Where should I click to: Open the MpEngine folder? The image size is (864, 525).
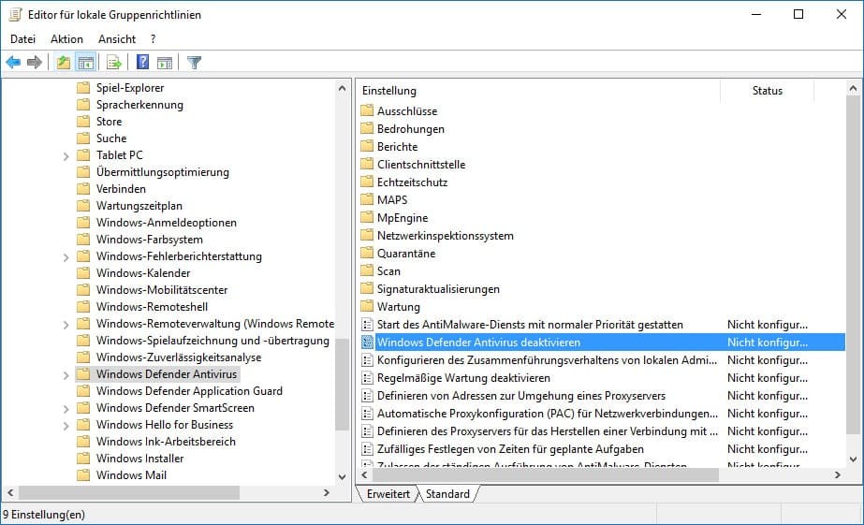pos(403,218)
